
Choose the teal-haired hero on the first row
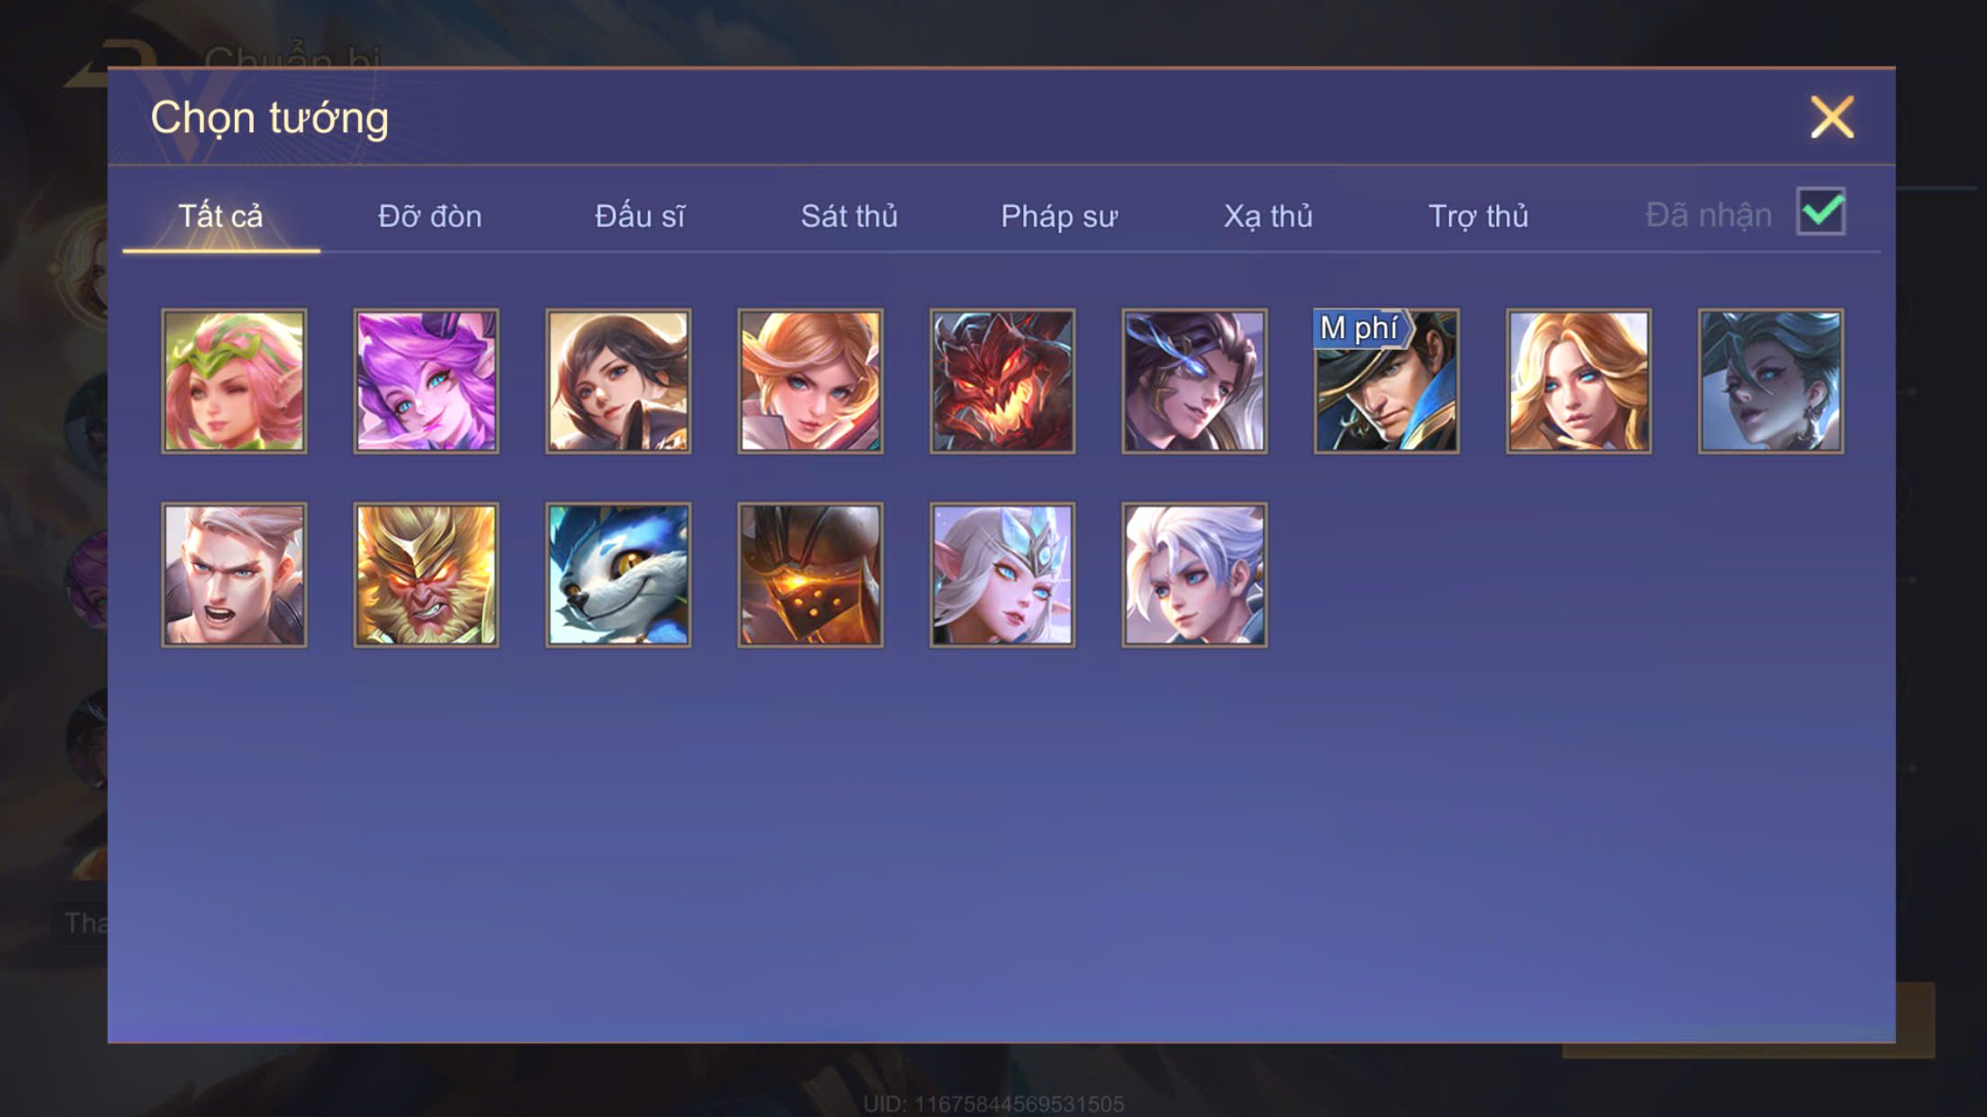[1771, 381]
